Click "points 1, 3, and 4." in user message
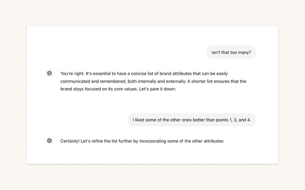305x190 pixels. click(230, 120)
